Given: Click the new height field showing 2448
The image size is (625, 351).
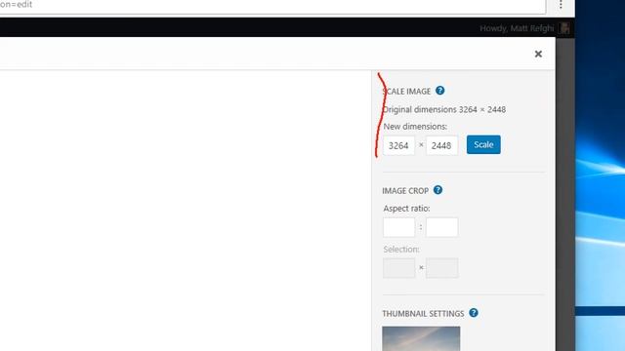Looking at the screenshot, I should coord(441,145).
